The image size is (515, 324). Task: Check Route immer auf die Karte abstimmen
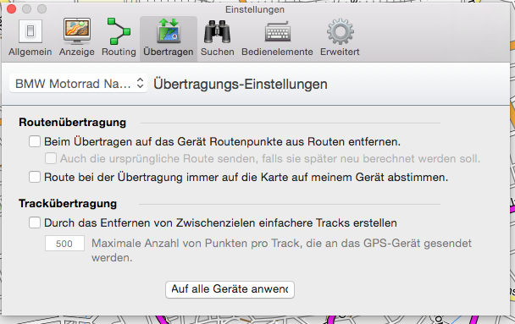35,177
